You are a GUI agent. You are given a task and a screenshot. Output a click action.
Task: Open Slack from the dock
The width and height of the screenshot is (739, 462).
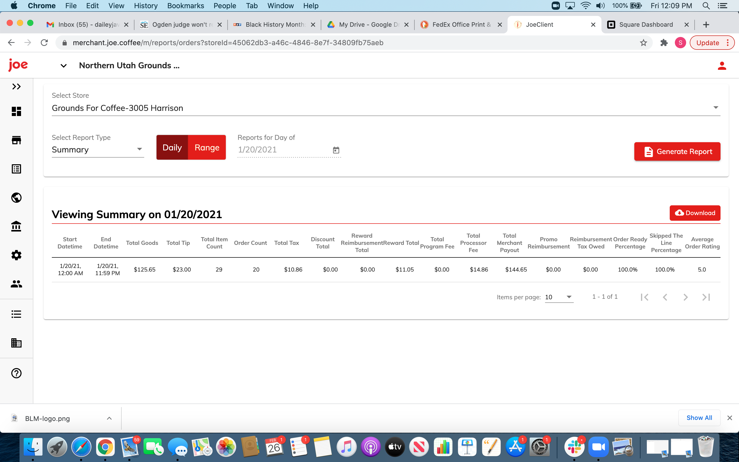click(x=574, y=447)
